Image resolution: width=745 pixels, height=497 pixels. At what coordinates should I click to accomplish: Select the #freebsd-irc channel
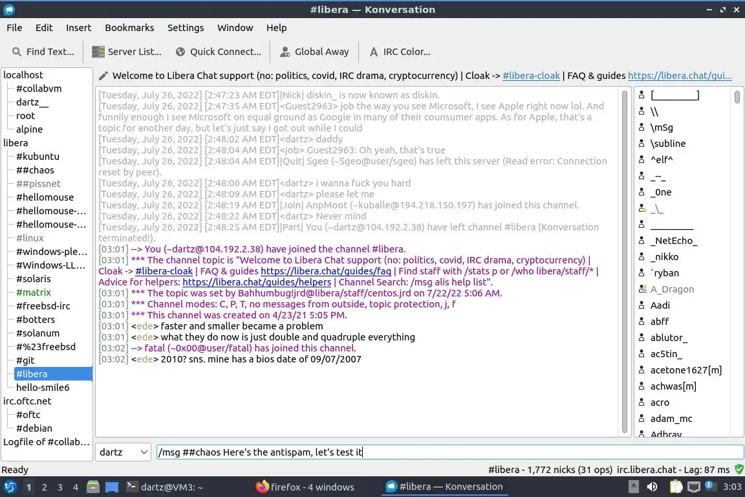click(43, 306)
